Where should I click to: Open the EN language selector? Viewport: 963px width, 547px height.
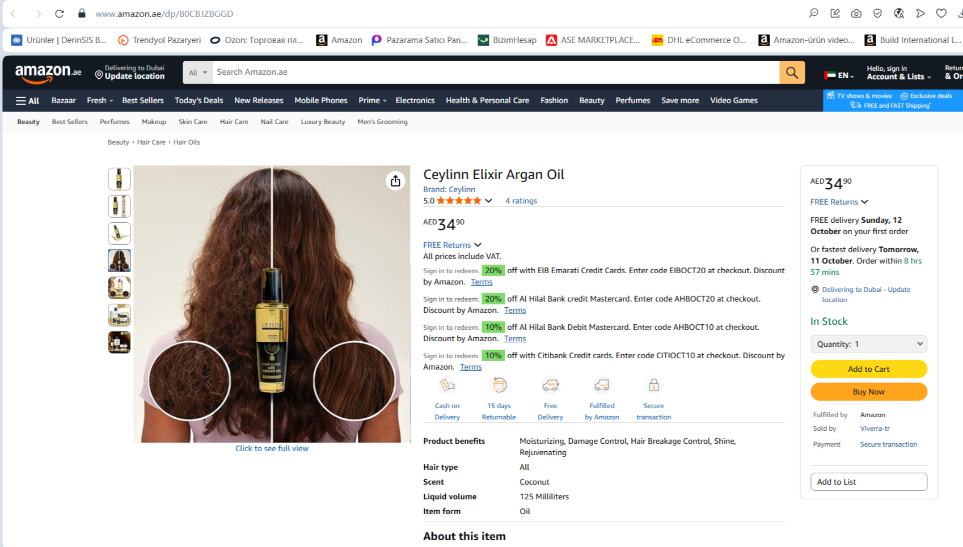tap(839, 75)
